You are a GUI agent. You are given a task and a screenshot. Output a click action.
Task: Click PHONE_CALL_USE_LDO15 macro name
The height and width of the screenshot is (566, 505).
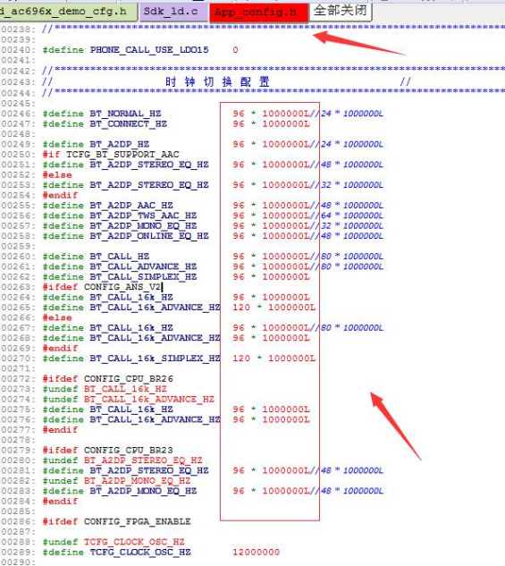point(149,50)
